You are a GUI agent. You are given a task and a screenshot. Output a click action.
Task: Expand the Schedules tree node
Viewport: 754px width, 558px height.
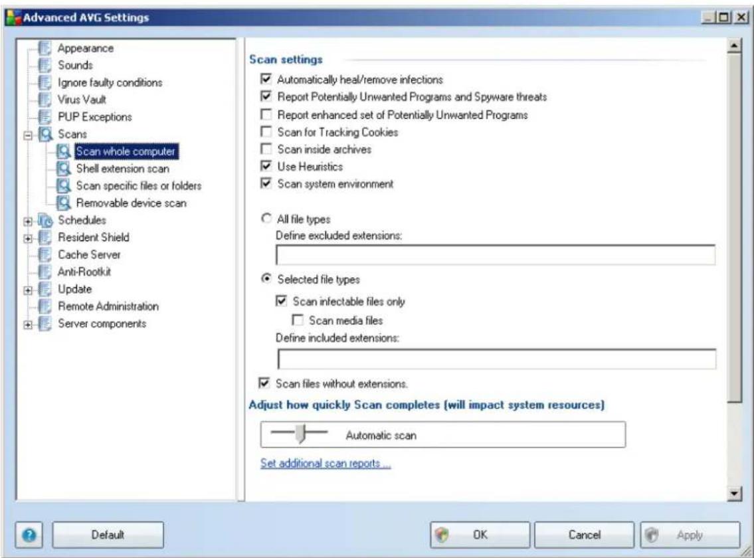click(x=28, y=222)
